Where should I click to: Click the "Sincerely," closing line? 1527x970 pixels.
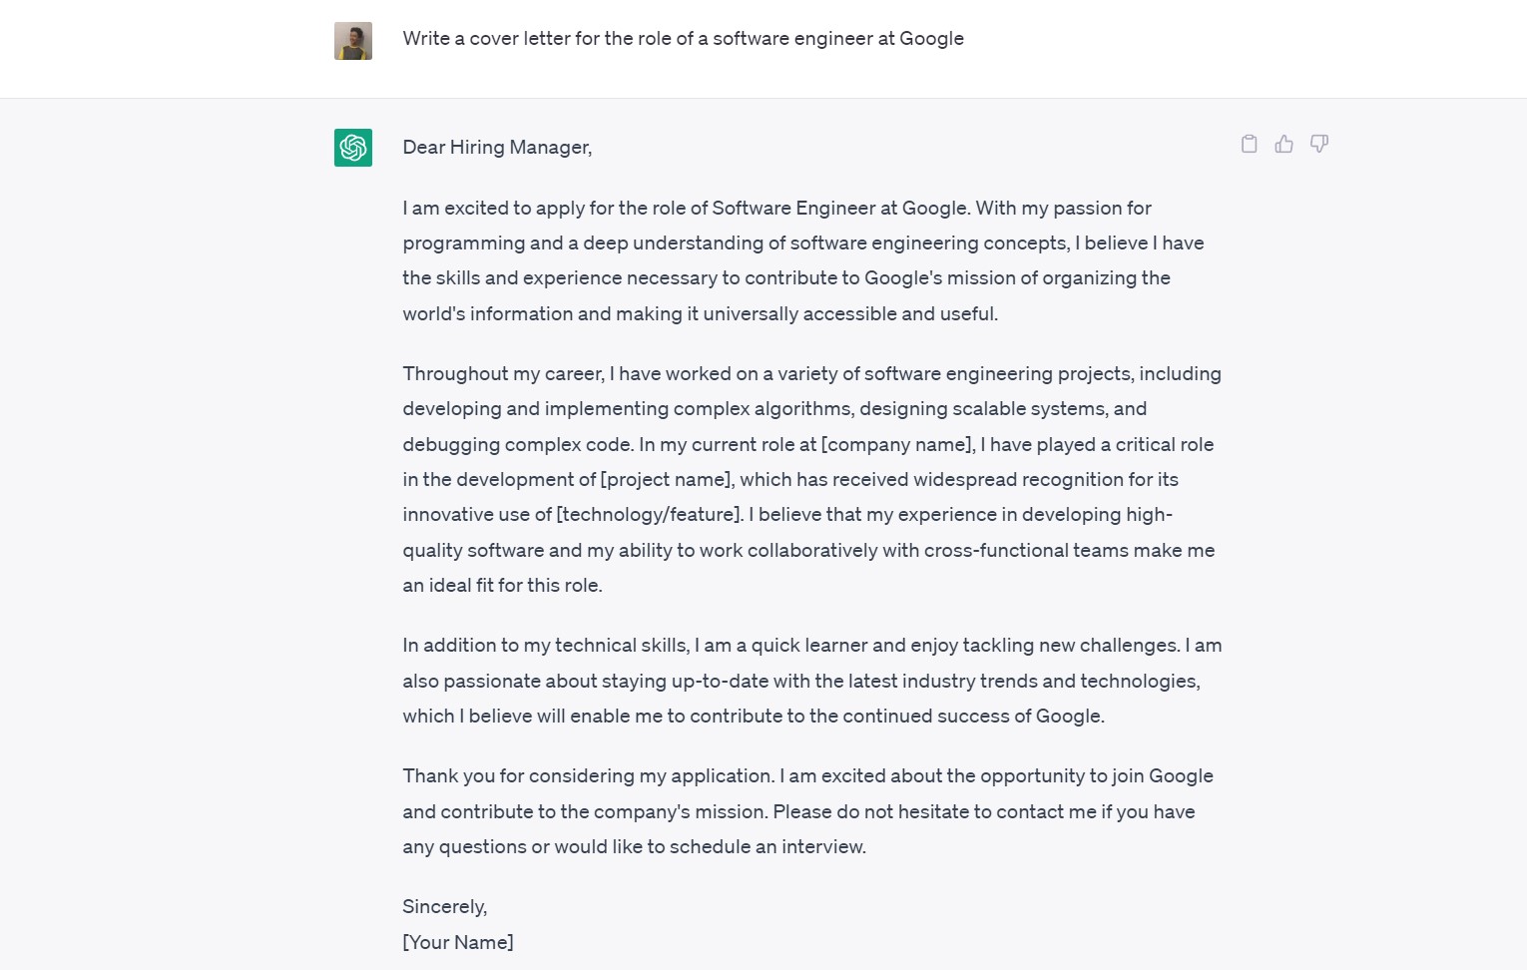click(x=445, y=907)
